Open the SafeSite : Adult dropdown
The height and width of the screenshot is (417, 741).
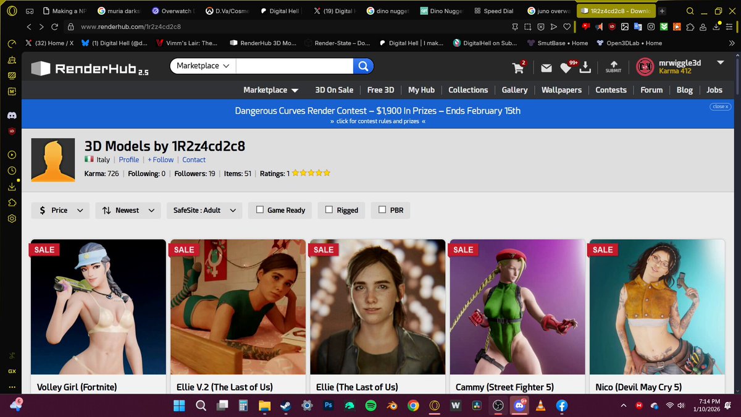pos(204,210)
